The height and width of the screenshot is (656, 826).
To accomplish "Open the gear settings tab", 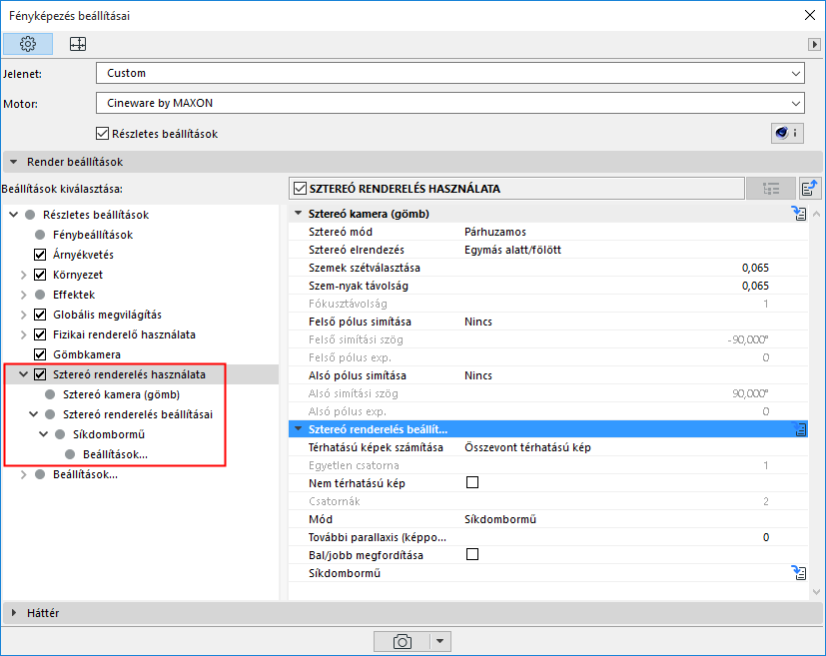I will [x=28, y=44].
